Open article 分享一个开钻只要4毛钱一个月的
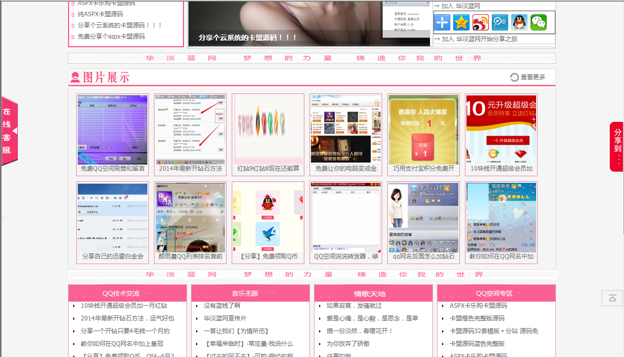This screenshot has height=357, width=624. pyautogui.click(x=125, y=331)
